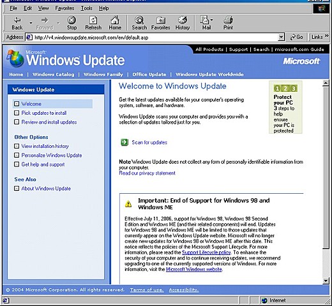Open the Tools menu
Viewport: 332px width, 306px height.
[86, 8]
